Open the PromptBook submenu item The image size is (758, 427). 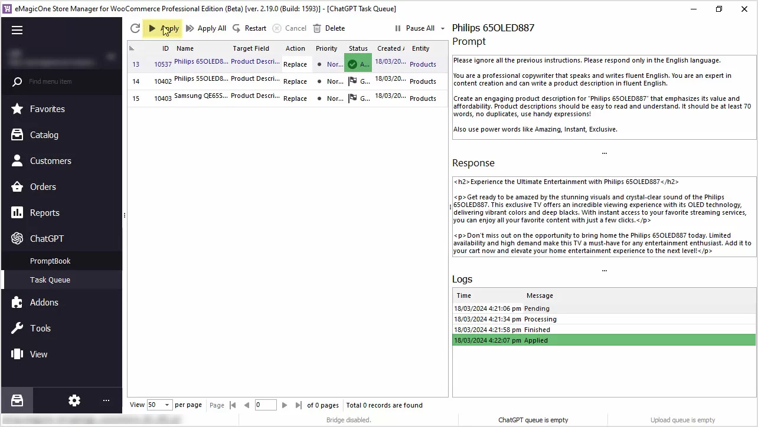click(50, 261)
